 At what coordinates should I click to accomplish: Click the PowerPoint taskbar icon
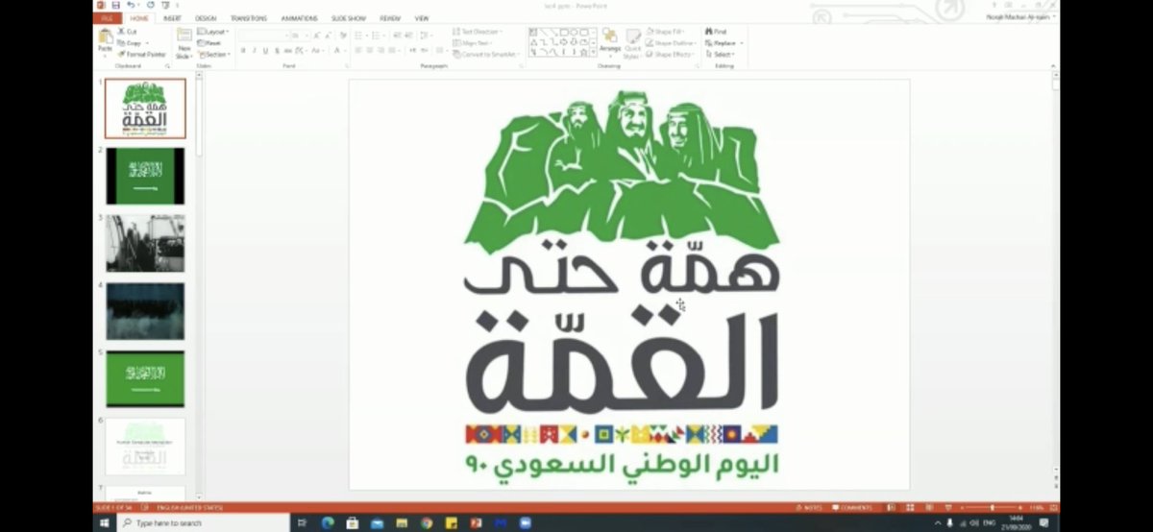click(x=476, y=522)
